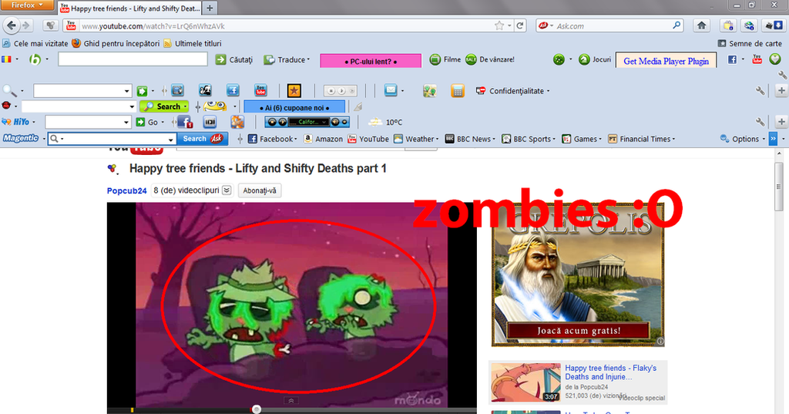Open the shopping bag toolbar icon

(x=727, y=25)
